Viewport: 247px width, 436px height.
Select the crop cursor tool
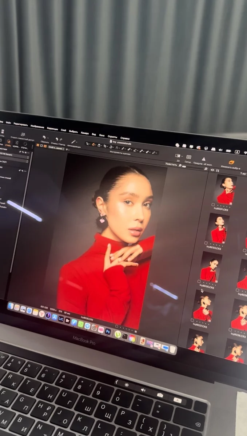pyautogui.click(x=105, y=146)
